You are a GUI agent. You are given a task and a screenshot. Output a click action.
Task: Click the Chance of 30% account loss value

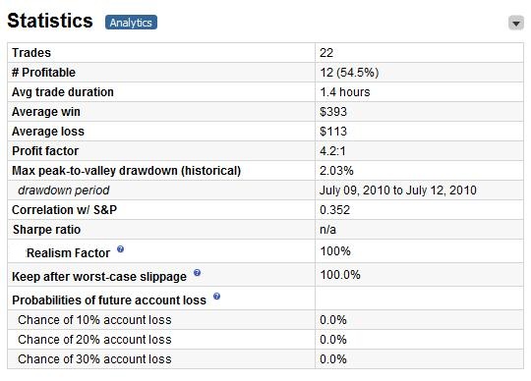[333, 359]
